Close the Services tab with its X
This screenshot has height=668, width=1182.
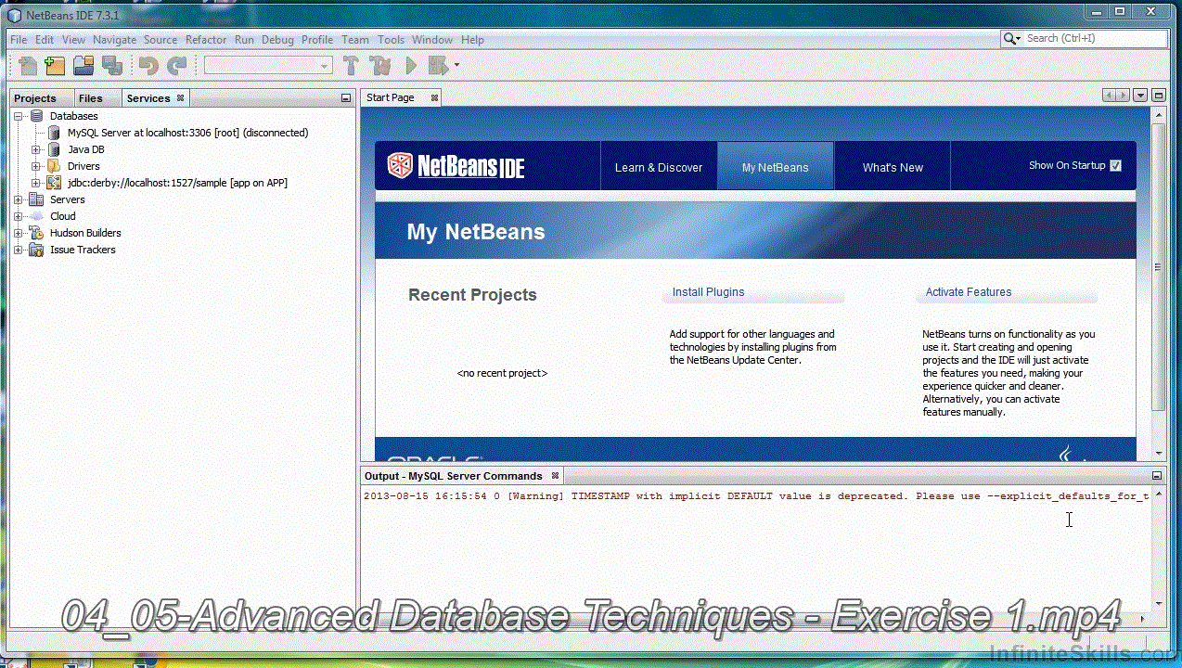(180, 97)
